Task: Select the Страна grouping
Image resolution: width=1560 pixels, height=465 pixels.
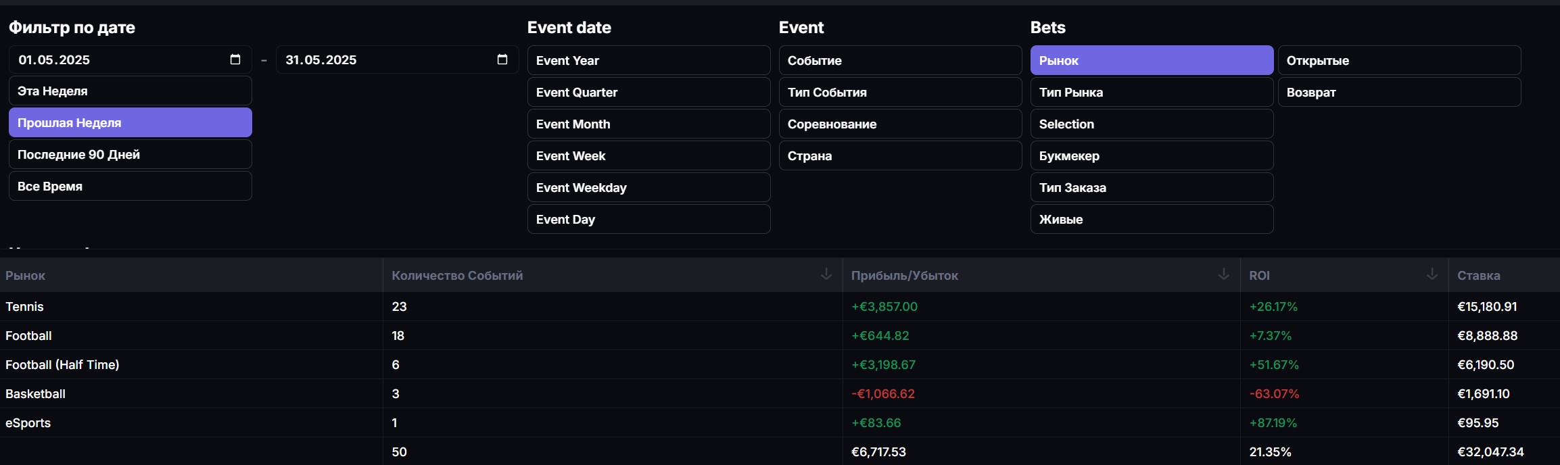Action: [899, 156]
